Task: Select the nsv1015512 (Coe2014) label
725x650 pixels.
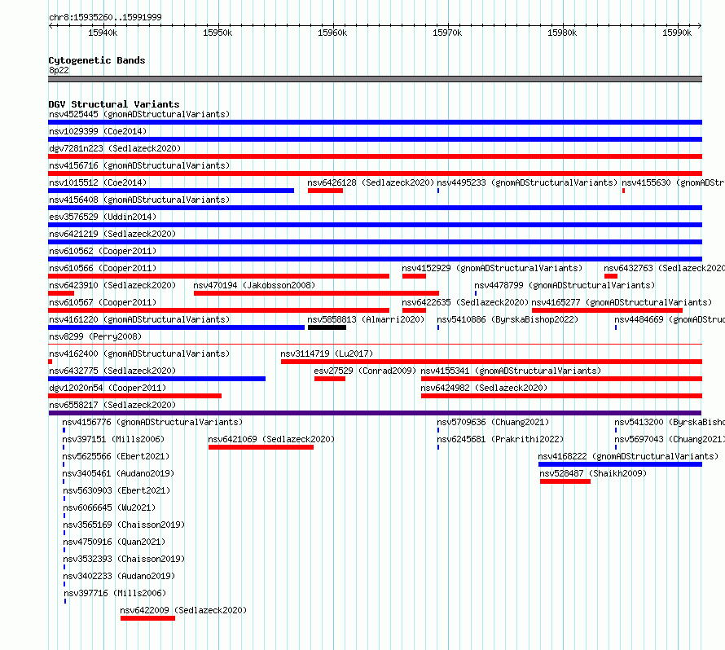Action: [x=98, y=182]
